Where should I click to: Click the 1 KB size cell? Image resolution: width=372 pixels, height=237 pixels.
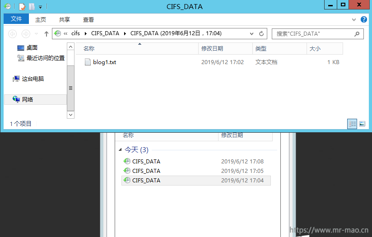point(333,62)
